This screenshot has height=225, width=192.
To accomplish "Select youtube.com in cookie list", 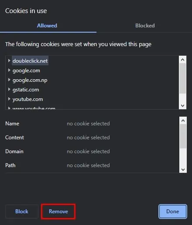I will tap(27, 99).
